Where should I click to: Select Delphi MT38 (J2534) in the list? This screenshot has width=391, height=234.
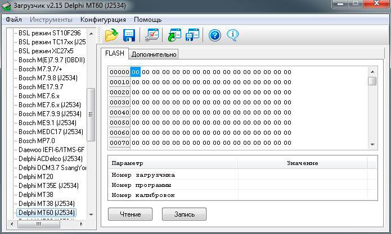click(x=47, y=204)
